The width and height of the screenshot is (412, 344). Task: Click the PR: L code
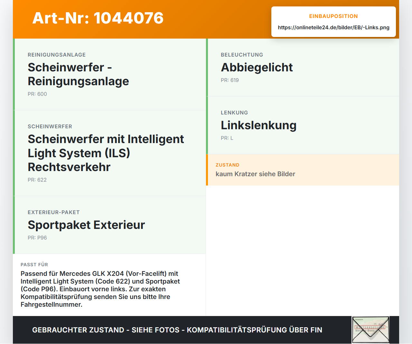(227, 138)
